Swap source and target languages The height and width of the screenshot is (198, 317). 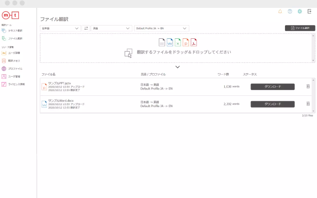(x=86, y=28)
